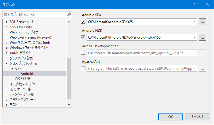This screenshot has height=125, width=214.
Task: Open the Android NDK path dropdown
Action: [195, 37]
